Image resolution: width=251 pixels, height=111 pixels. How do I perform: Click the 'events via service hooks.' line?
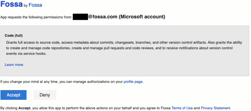(x=26, y=54)
